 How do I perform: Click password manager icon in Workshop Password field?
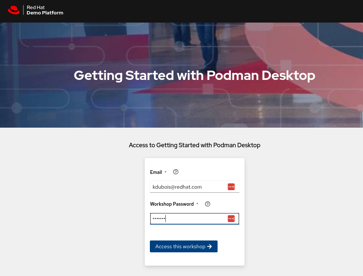pyautogui.click(x=231, y=219)
